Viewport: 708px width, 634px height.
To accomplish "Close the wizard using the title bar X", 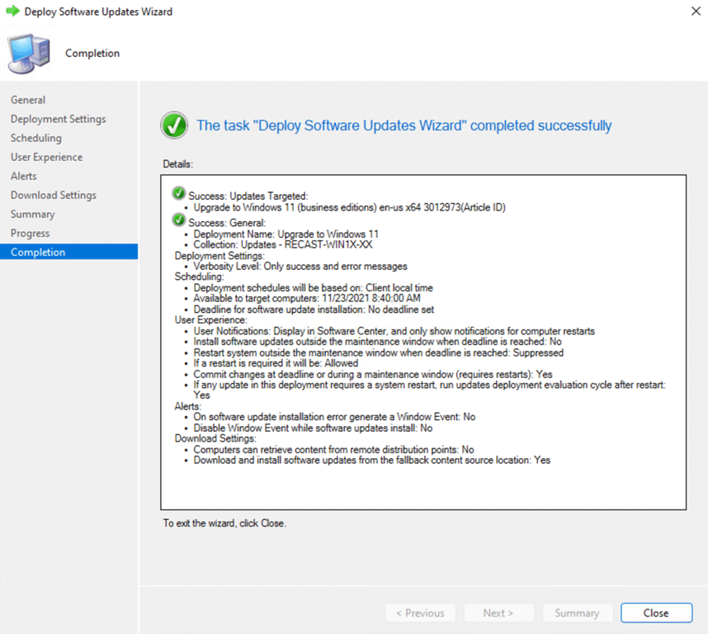I will point(690,12).
